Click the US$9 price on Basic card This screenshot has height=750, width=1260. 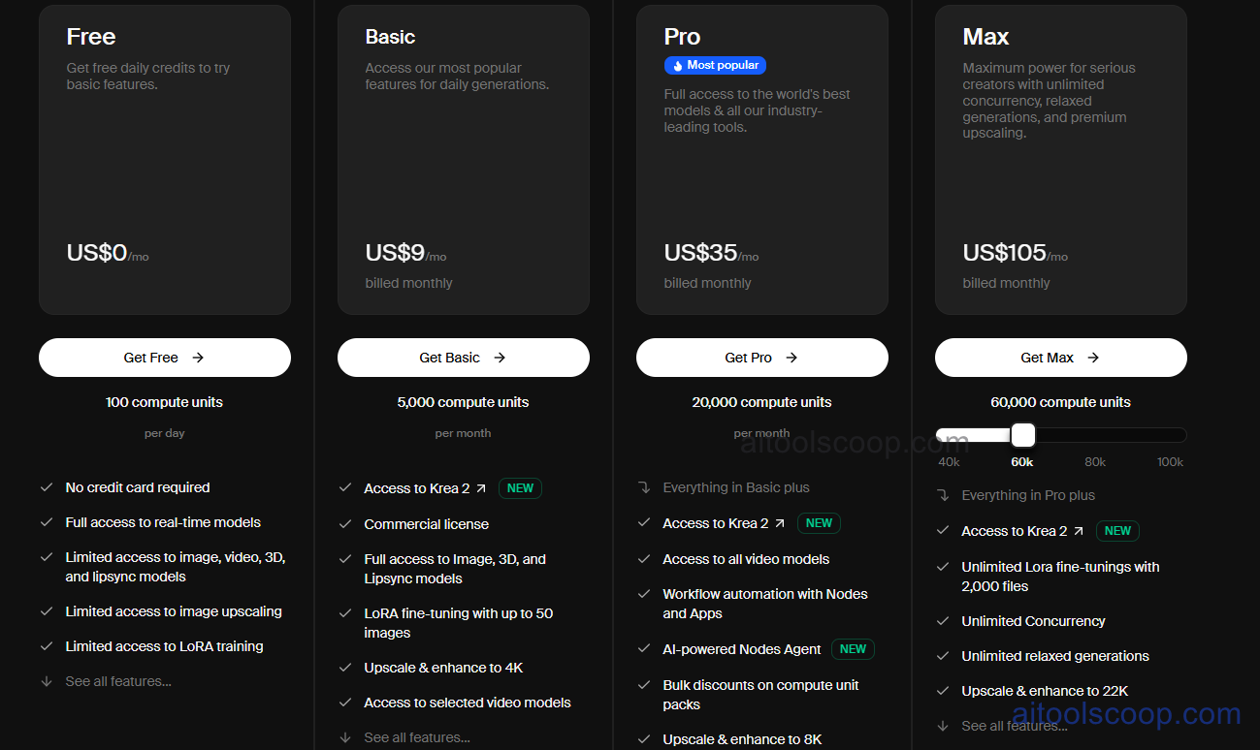(395, 253)
